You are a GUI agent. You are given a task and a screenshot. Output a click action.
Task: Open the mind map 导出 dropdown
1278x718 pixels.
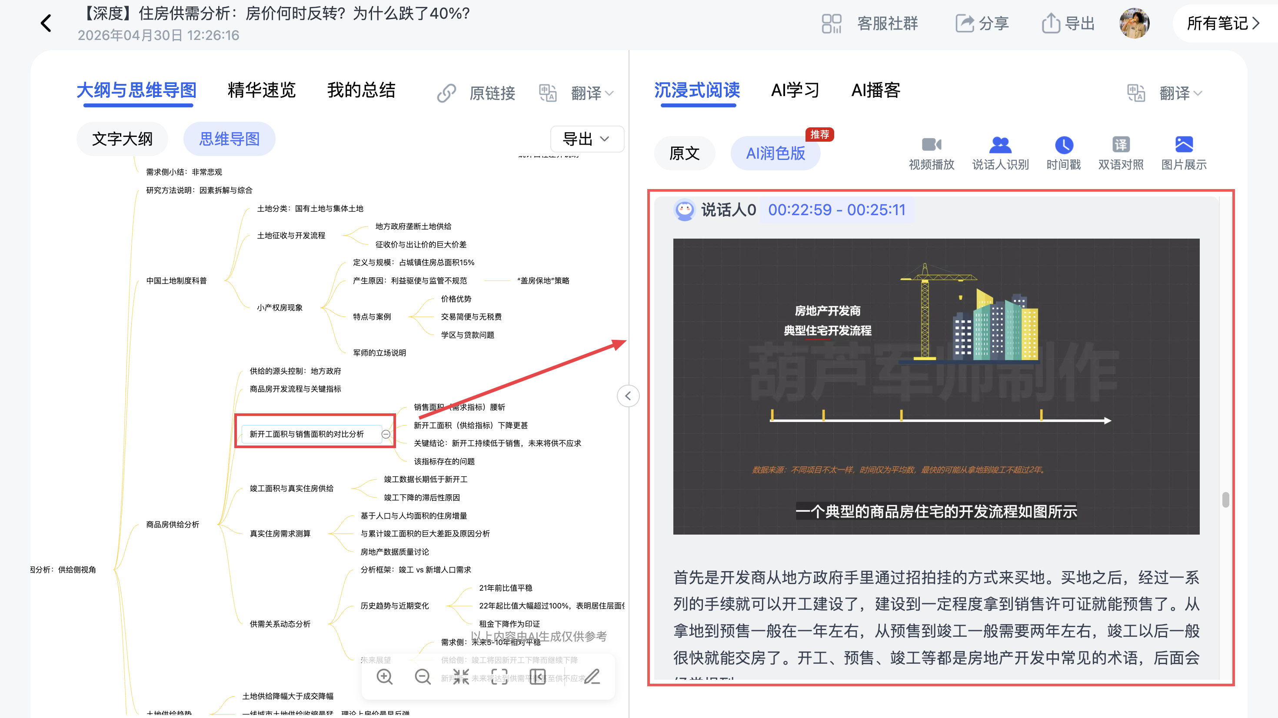coord(587,139)
